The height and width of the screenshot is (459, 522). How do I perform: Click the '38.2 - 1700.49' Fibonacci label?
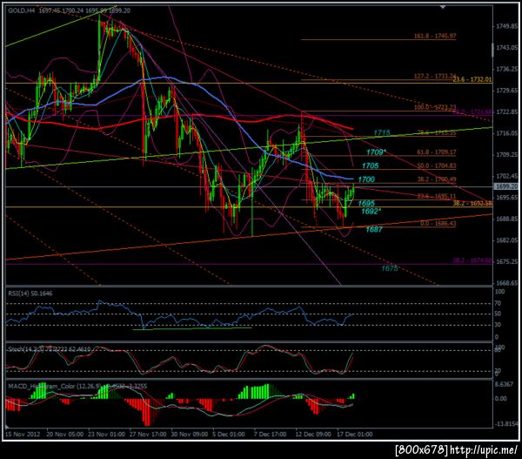pos(437,179)
